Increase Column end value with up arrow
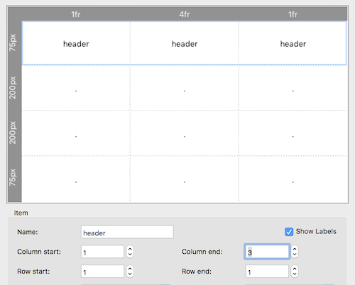Screen dimensions: 355x285 [x=295, y=249]
